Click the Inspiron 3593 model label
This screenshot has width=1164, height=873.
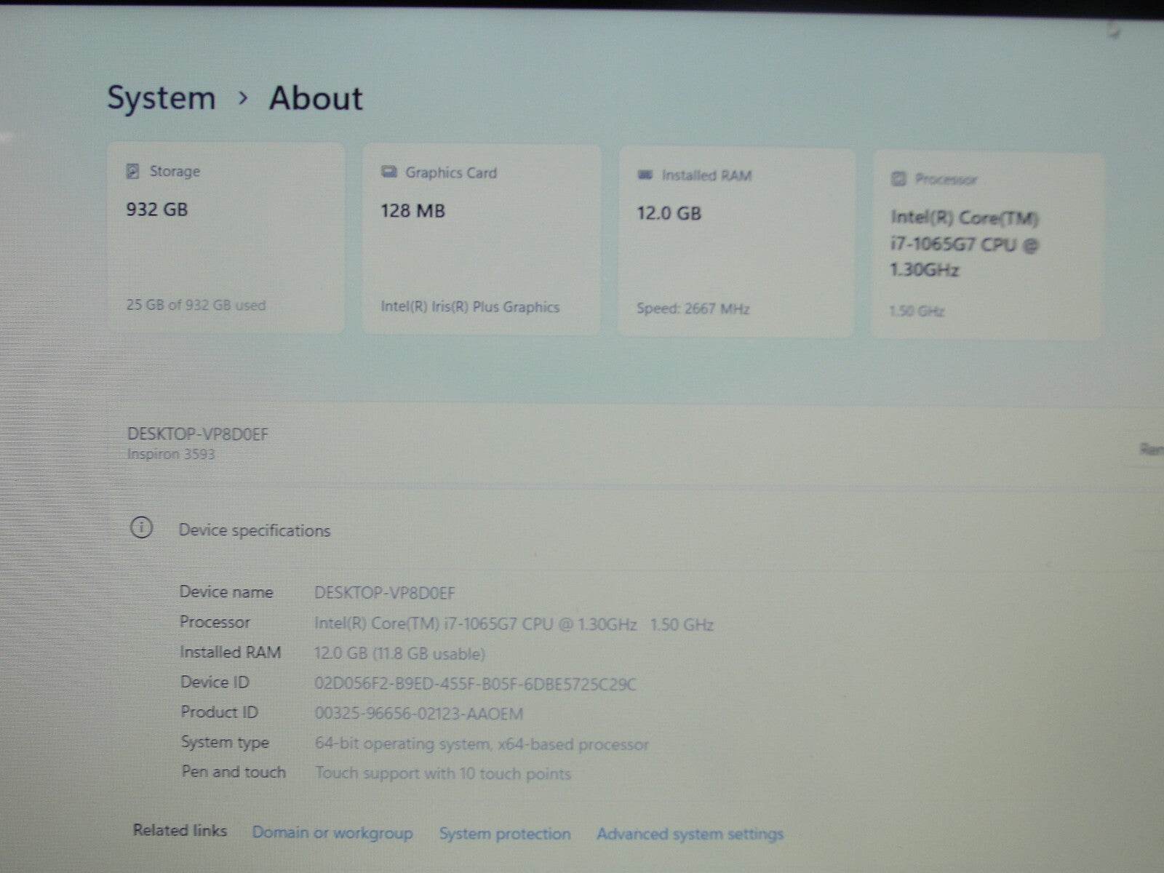point(170,454)
